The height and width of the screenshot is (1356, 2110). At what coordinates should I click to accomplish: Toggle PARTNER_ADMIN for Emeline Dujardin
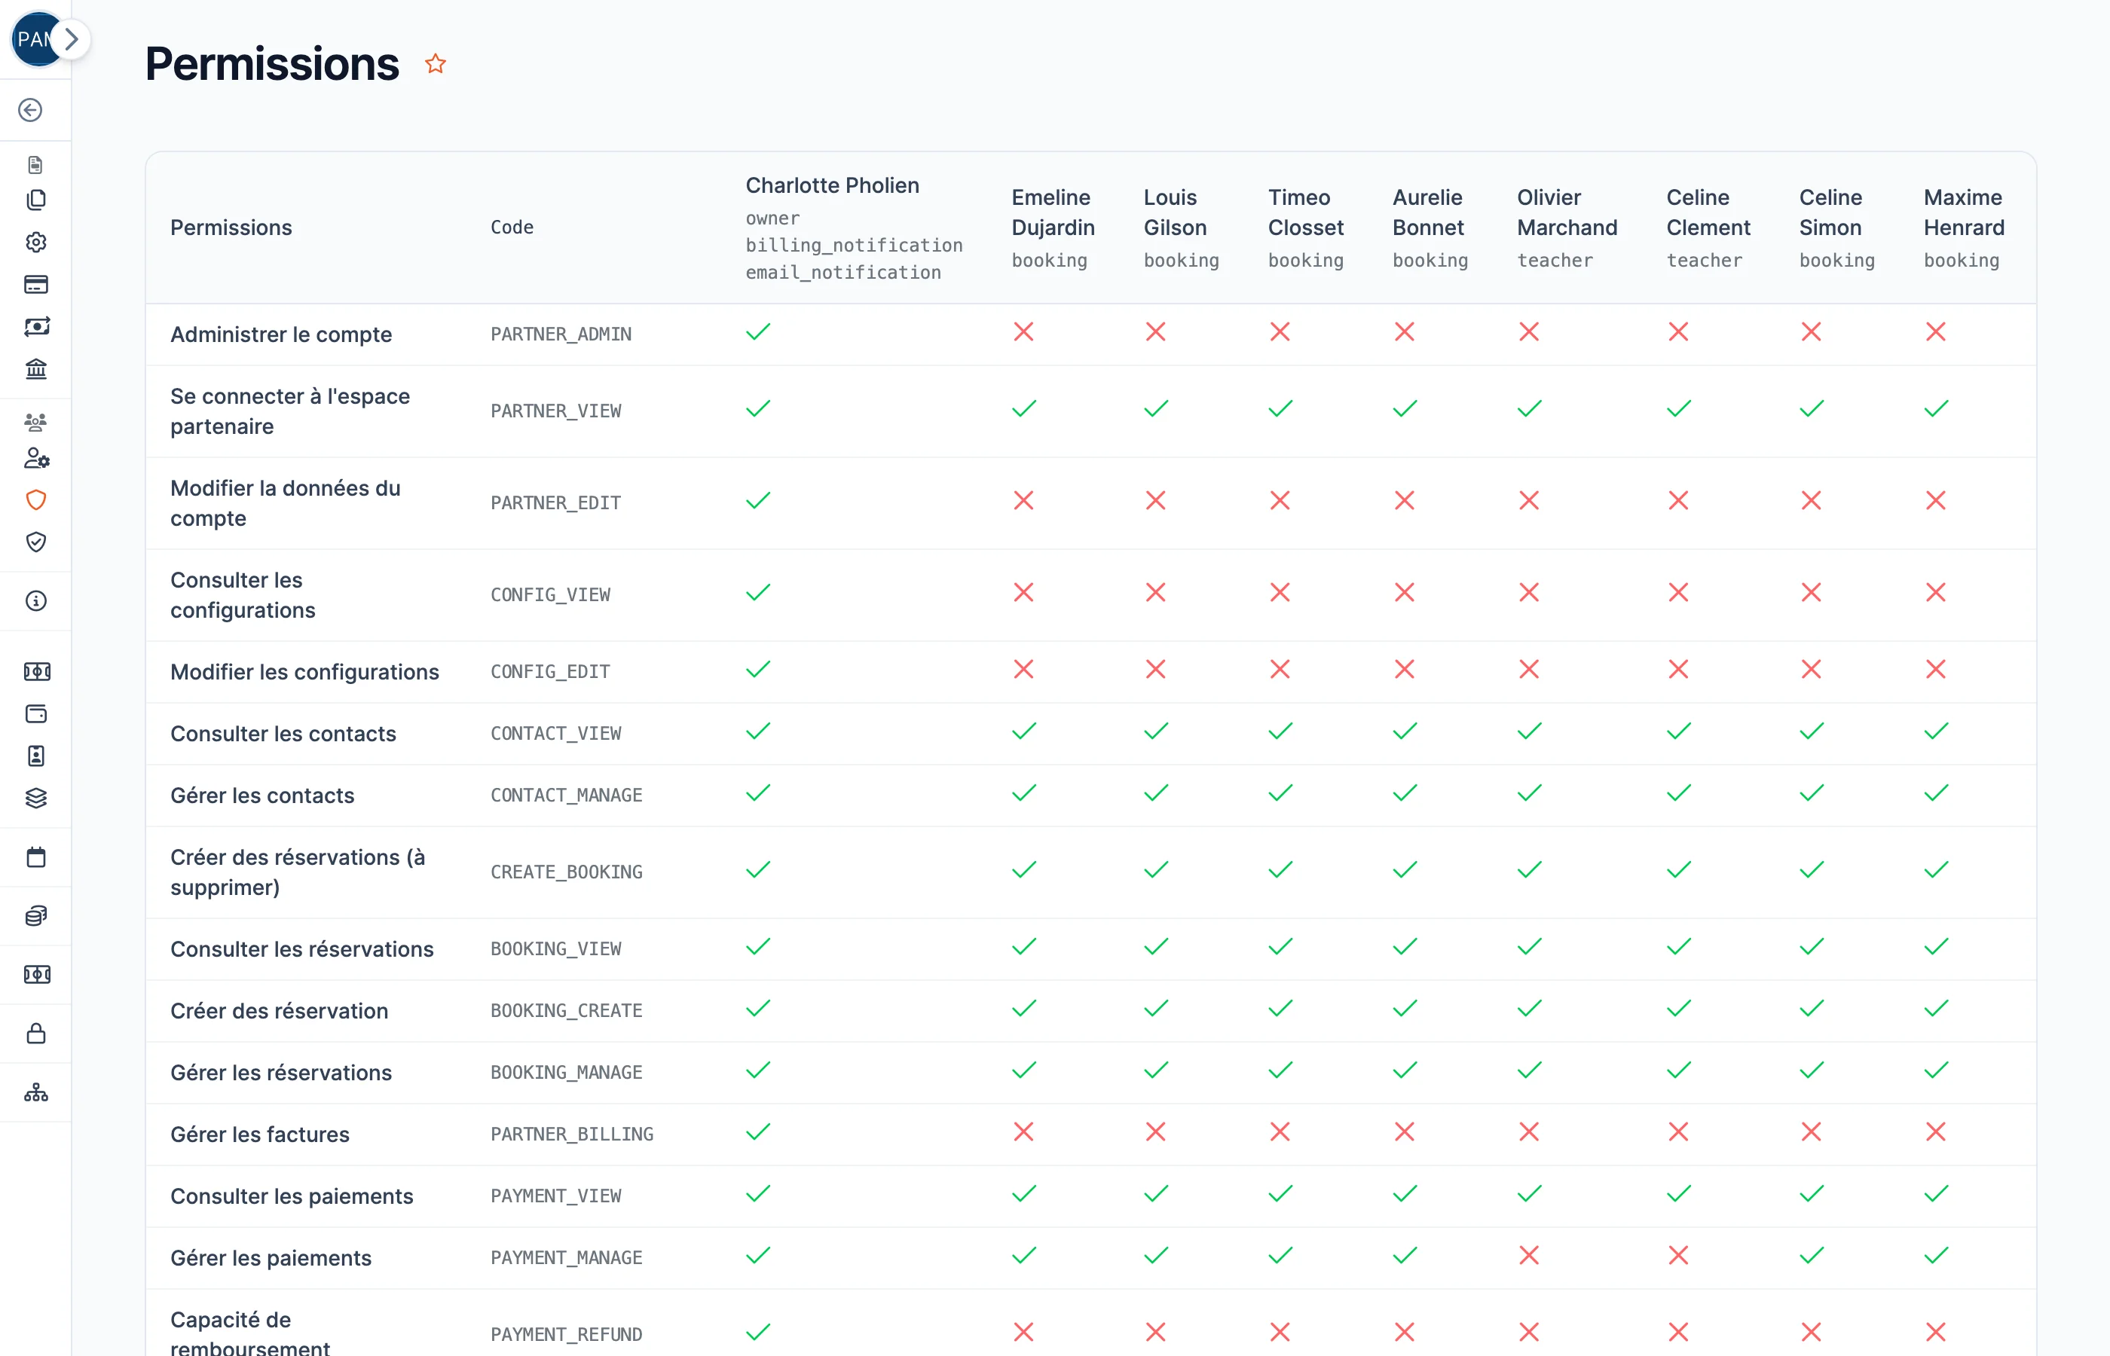[x=1023, y=332]
